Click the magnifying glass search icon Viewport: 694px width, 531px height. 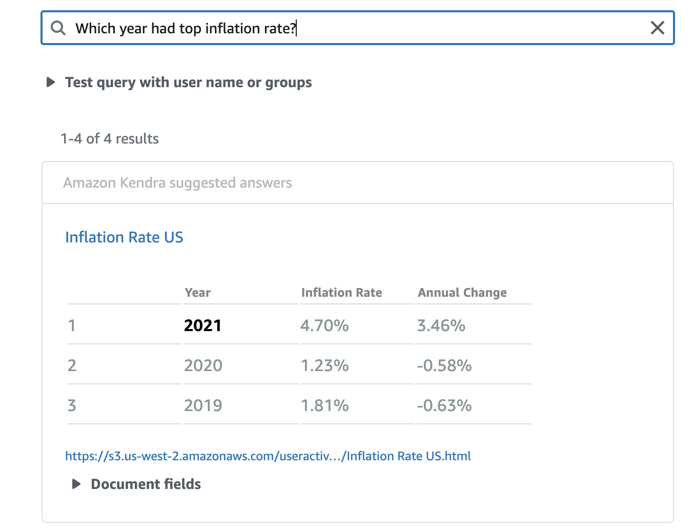[58, 28]
